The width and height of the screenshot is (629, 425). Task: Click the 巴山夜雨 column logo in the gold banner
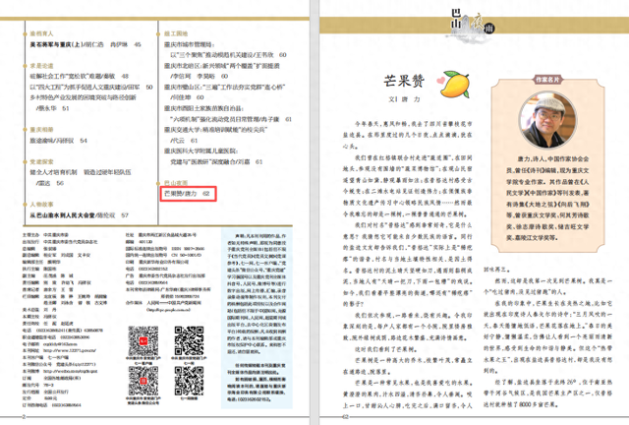(472, 25)
